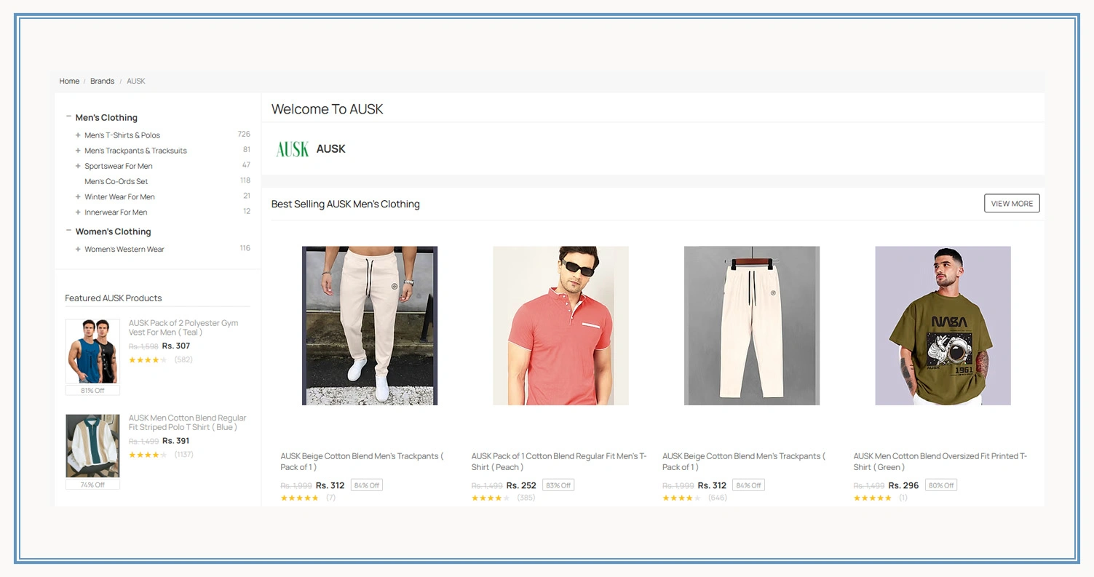Viewport: 1094px width, 577px height.
Task: Expand Winter Wear For Men subcategory
Action: (x=78, y=196)
